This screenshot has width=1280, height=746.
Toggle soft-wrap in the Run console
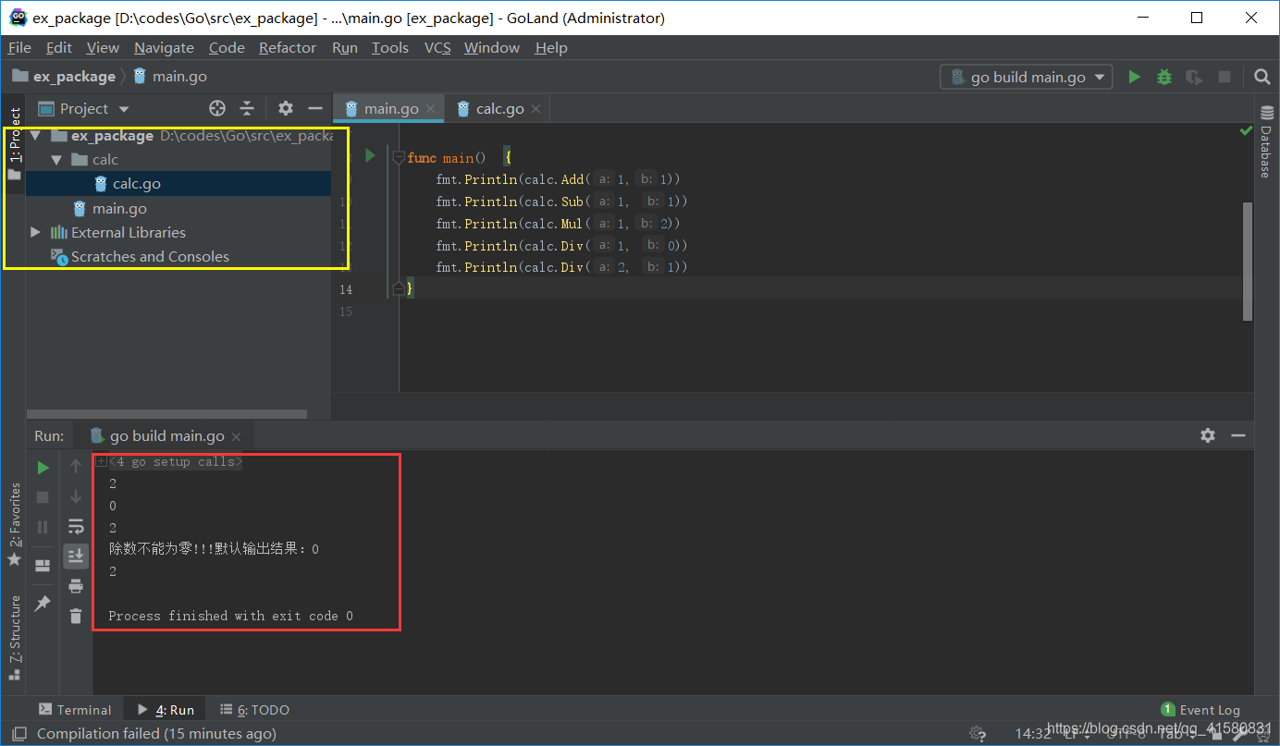[76, 527]
